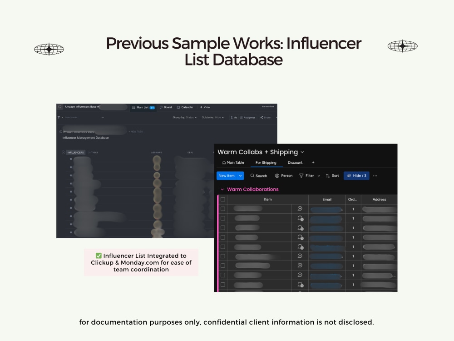Click the 21 TASKS count label
Image resolution: width=454 pixels, height=341 pixels.
[93, 152]
